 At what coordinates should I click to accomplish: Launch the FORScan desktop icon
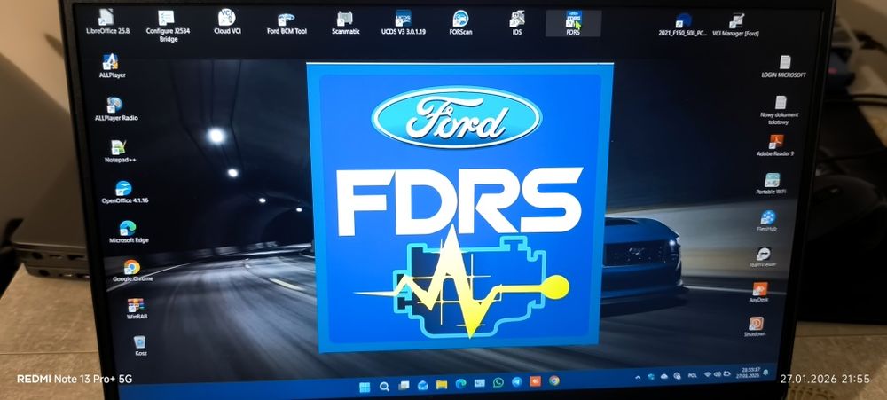tap(460, 23)
